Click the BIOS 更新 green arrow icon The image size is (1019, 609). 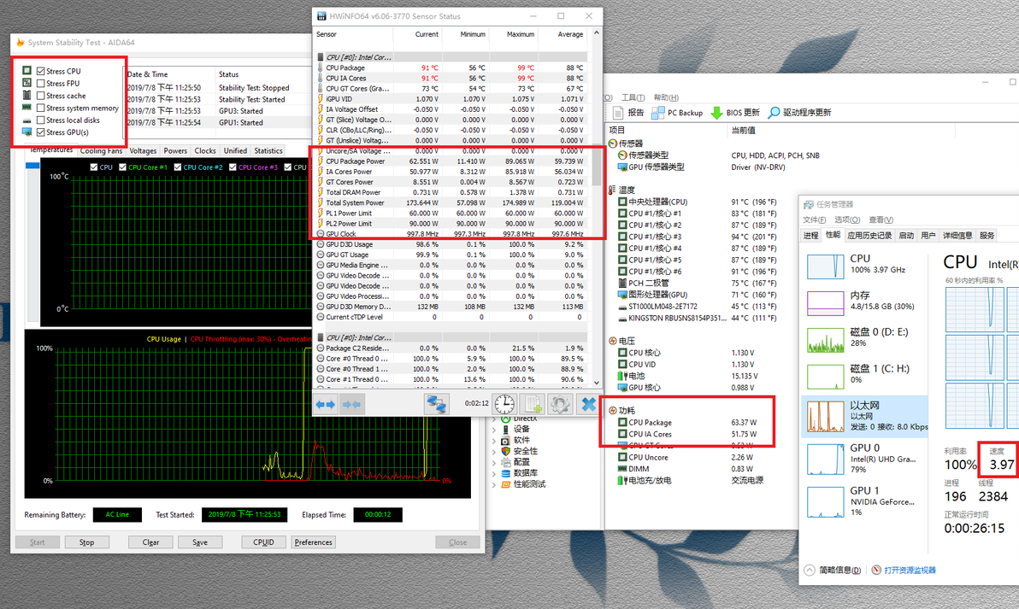pos(716,113)
